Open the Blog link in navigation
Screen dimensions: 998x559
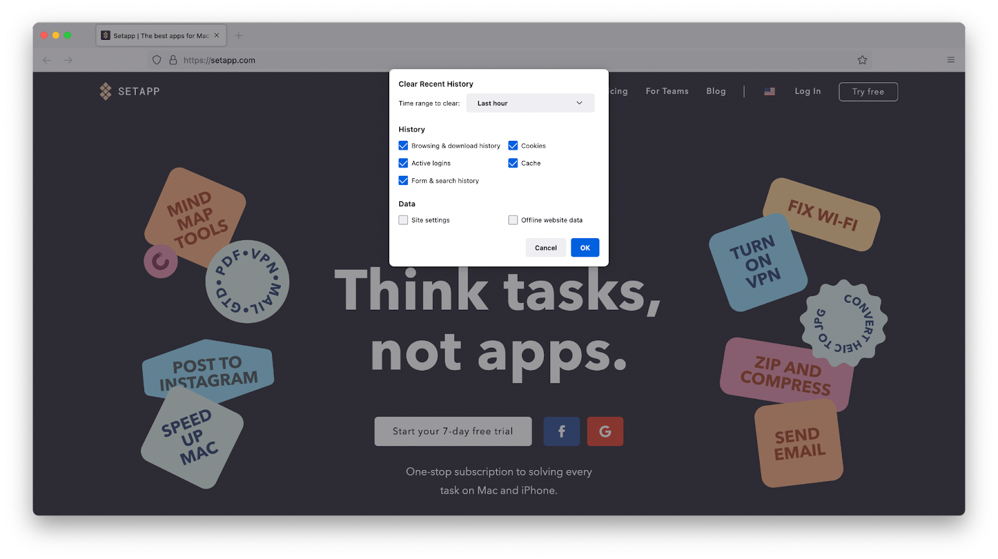coord(716,91)
